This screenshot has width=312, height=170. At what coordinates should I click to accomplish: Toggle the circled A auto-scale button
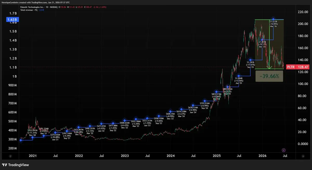303,156
